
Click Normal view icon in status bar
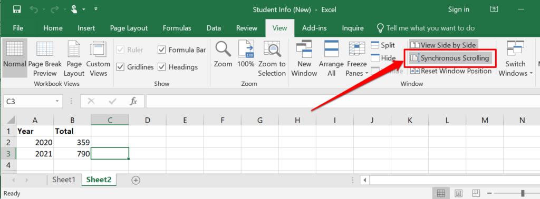[440, 193]
